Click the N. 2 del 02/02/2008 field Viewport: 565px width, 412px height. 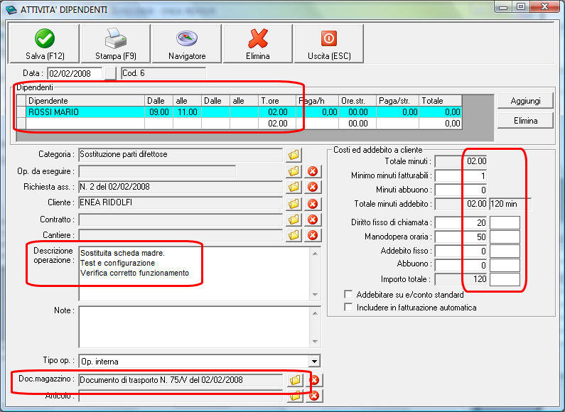click(181, 187)
